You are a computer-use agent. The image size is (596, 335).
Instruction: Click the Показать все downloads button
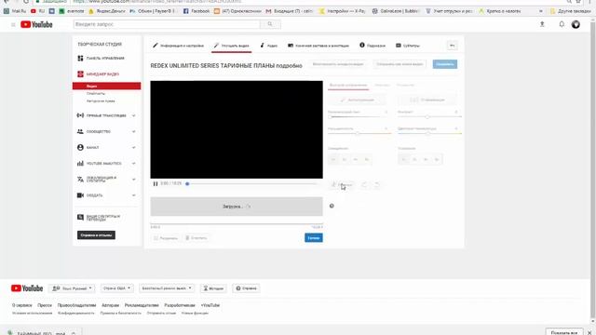point(564,332)
